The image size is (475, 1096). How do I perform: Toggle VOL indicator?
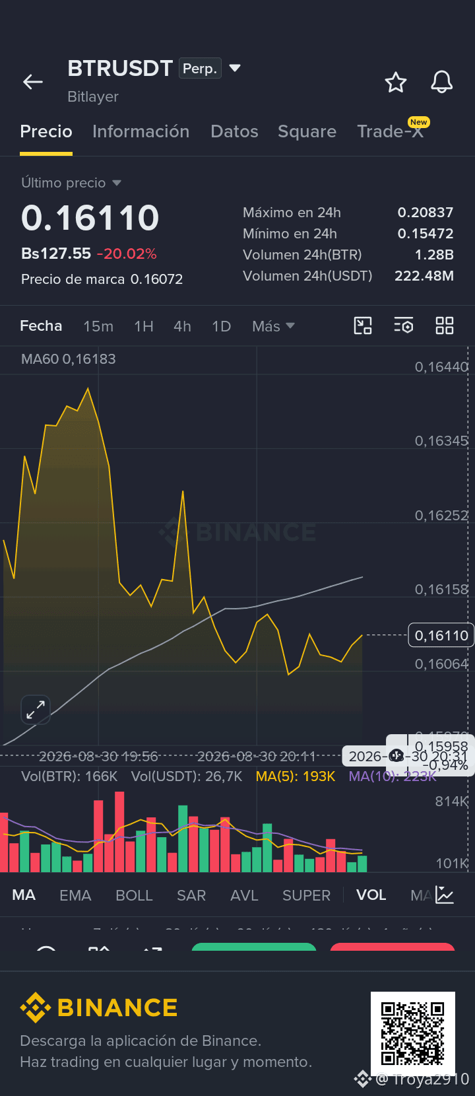(x=371, y=895)
